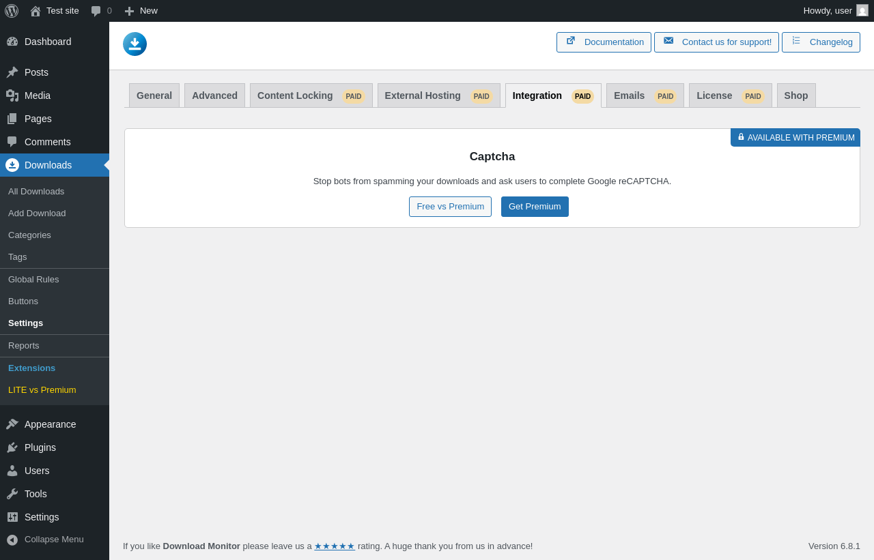This screenshot has width=874, height=560.
Task: Click the Media library icon
Action: point(12,95)
